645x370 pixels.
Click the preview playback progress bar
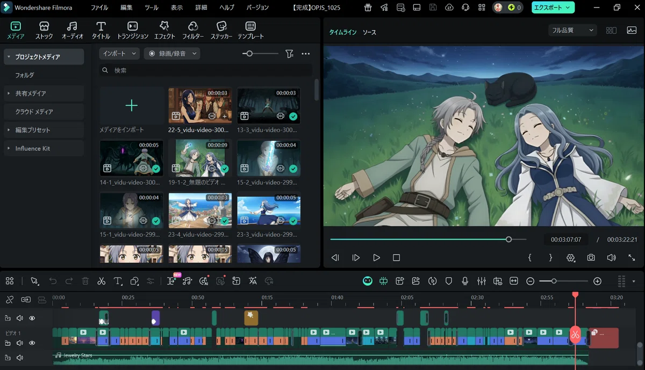point(428,240)
